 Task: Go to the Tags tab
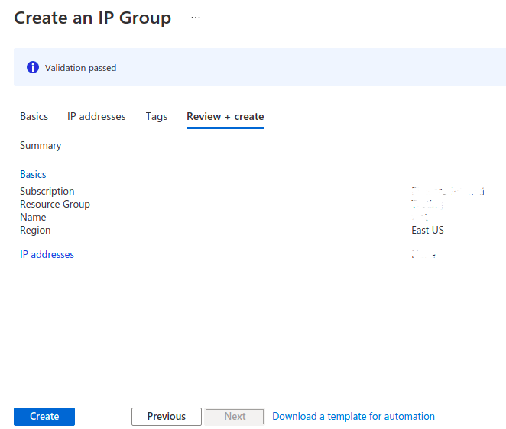(x=157, y=117)
